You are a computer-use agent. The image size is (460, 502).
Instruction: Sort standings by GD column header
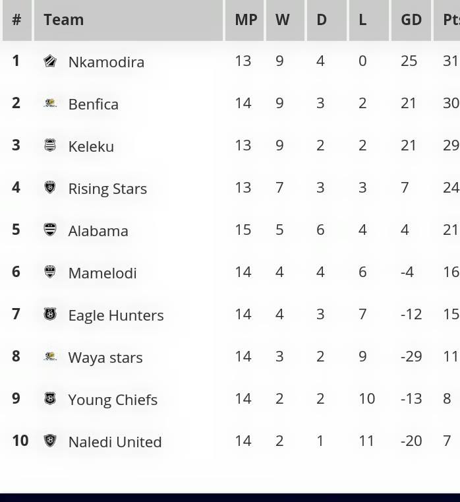tap(411, 20)
